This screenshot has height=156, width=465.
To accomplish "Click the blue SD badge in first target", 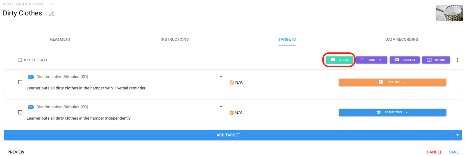I will [x=31, y=77].
